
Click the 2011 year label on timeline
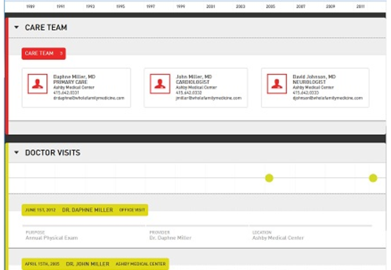[x=360, y=6]
